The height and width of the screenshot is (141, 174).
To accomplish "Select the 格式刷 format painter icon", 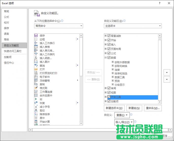I will tap(36, 88).
